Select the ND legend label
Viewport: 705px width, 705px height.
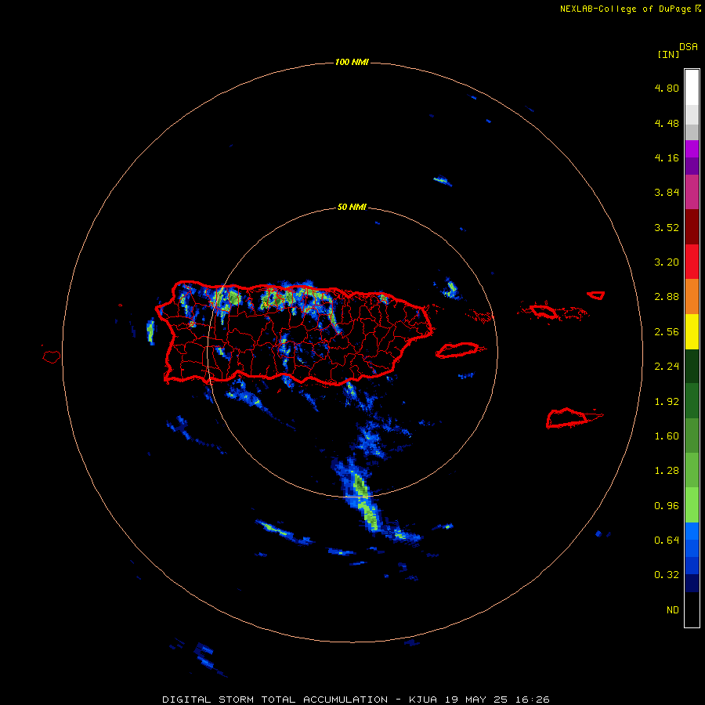(x=673, y=610)
